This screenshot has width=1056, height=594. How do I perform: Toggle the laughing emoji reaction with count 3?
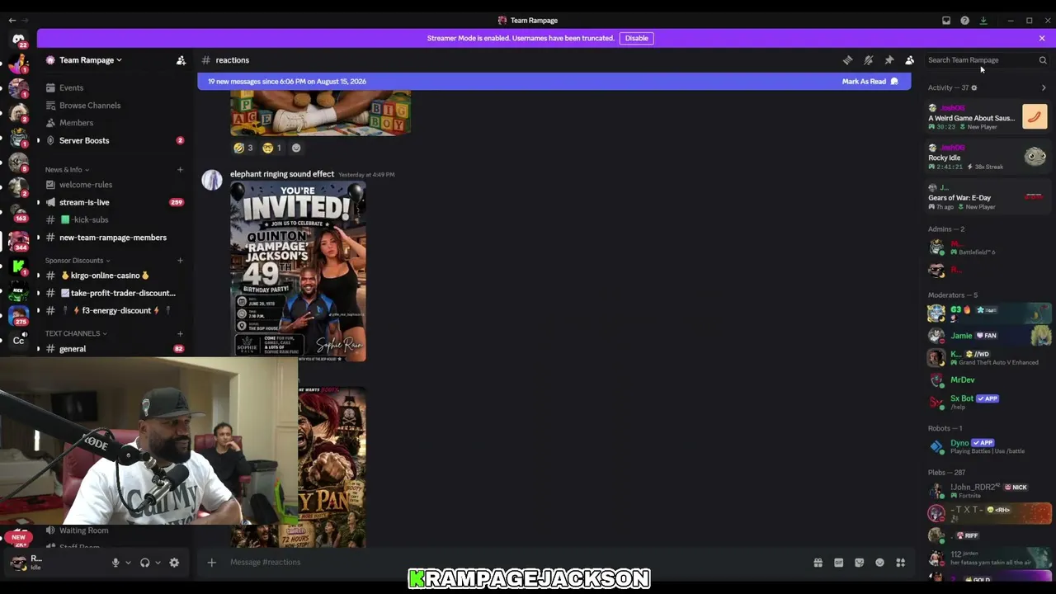click(x=243, y=148)
